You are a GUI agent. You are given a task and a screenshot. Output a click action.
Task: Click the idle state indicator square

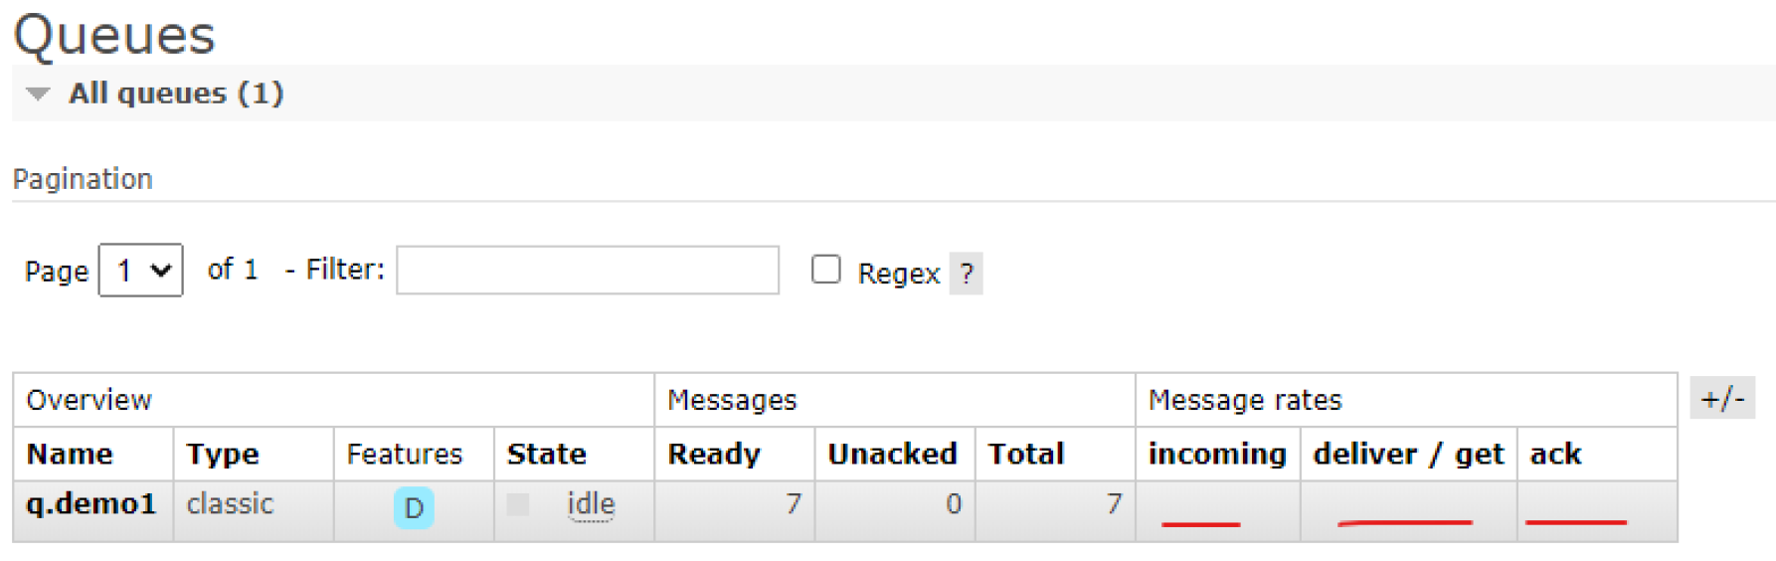(x=518, y=504)
